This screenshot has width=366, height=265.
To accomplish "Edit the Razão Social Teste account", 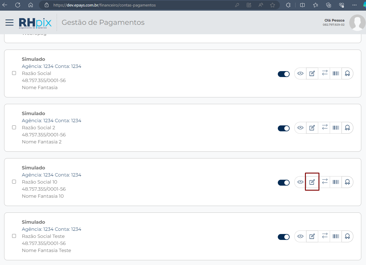I will click(312, 236).
